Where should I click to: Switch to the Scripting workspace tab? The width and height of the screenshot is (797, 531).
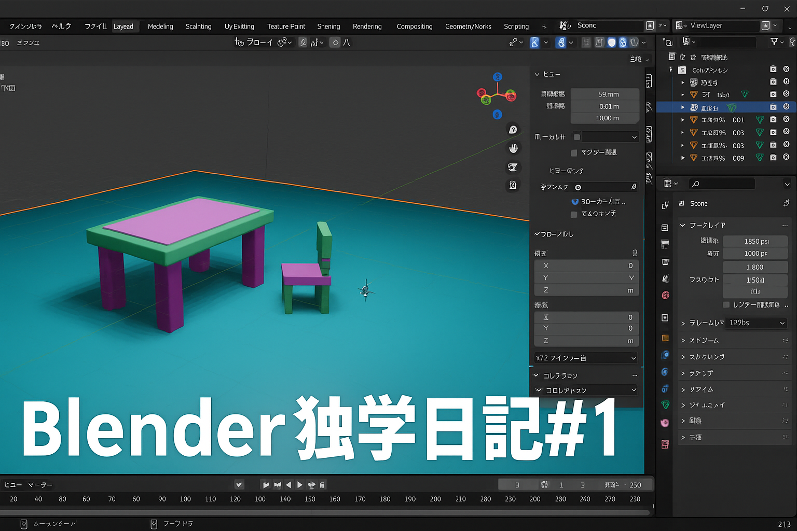[x=516, y=26]
